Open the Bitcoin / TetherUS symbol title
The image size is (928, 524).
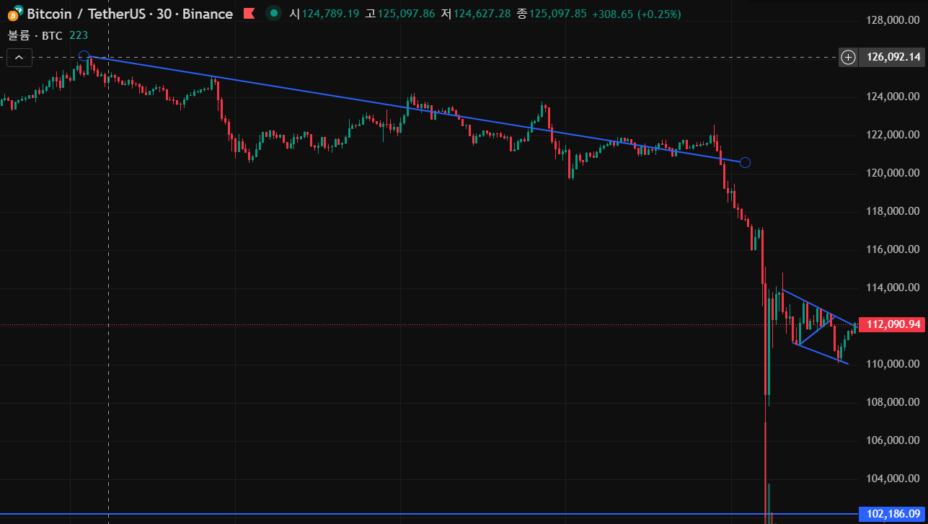click(x=130, y=14)
